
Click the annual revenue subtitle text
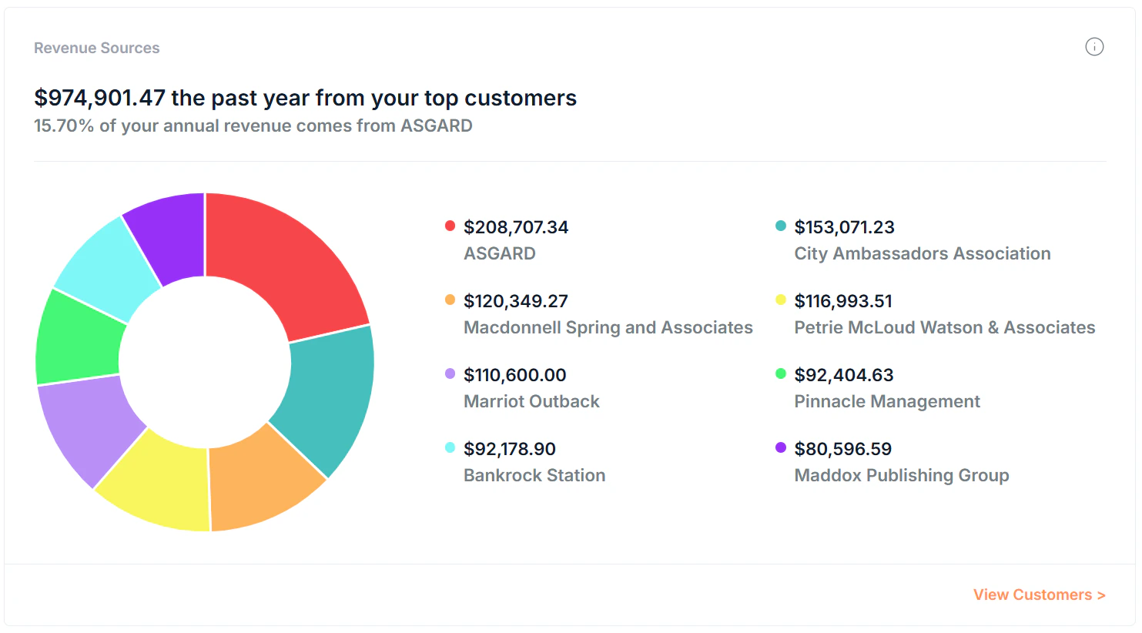point(253,126)
